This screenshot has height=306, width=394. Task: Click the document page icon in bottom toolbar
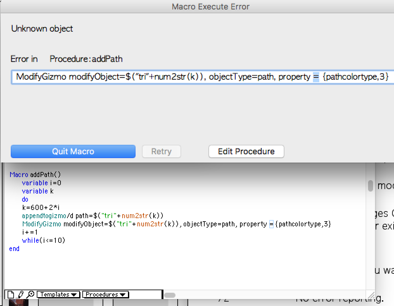(11, 295)
